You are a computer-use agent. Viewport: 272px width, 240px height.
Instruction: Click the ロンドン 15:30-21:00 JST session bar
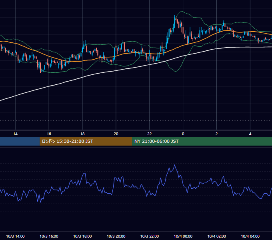[86, 141]
